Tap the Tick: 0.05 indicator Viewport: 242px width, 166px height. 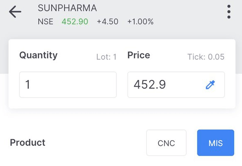[x=206, y=57]
